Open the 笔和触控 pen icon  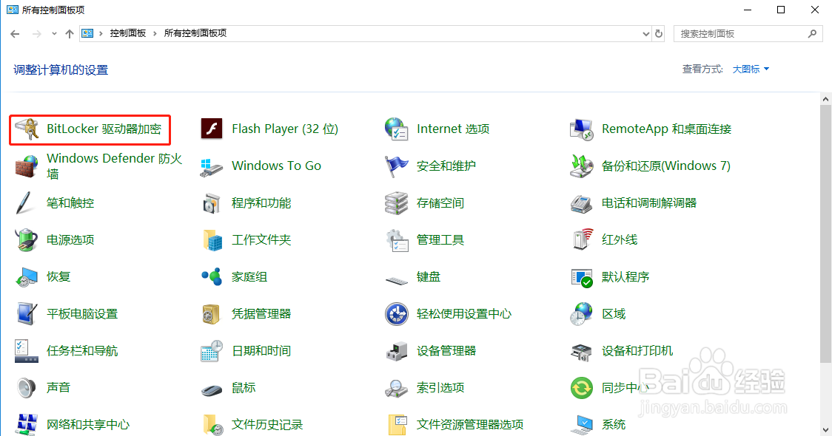(25, 203)
